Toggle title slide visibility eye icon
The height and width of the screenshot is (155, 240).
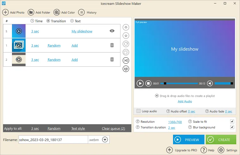tap(112, 31)
